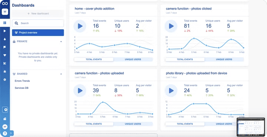The image size is (267, 137).
Task: Focus the dashboards Search field
Action: click(38, 23)
